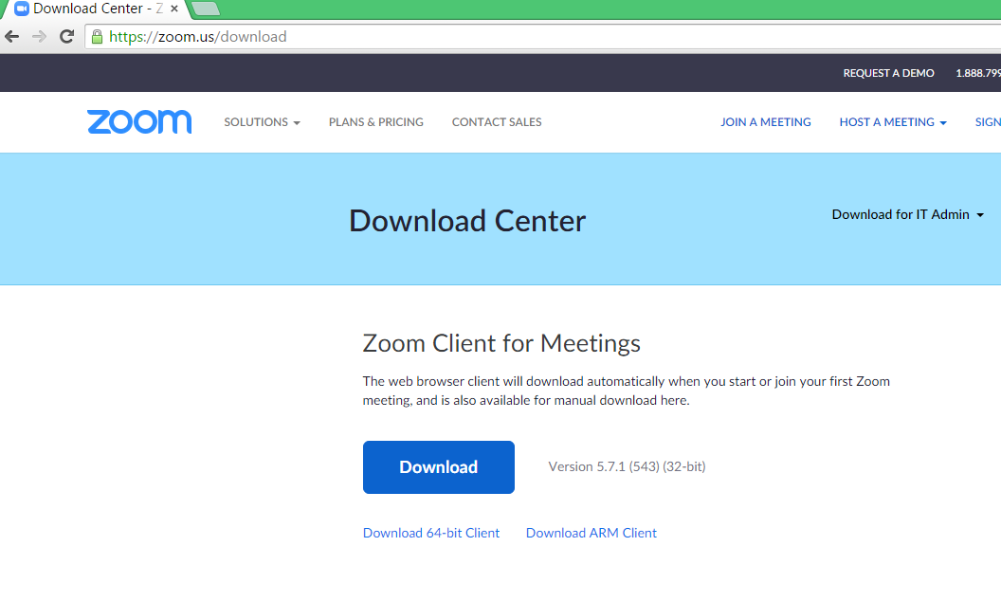Open a new browser tab

(x=206, y=9)
